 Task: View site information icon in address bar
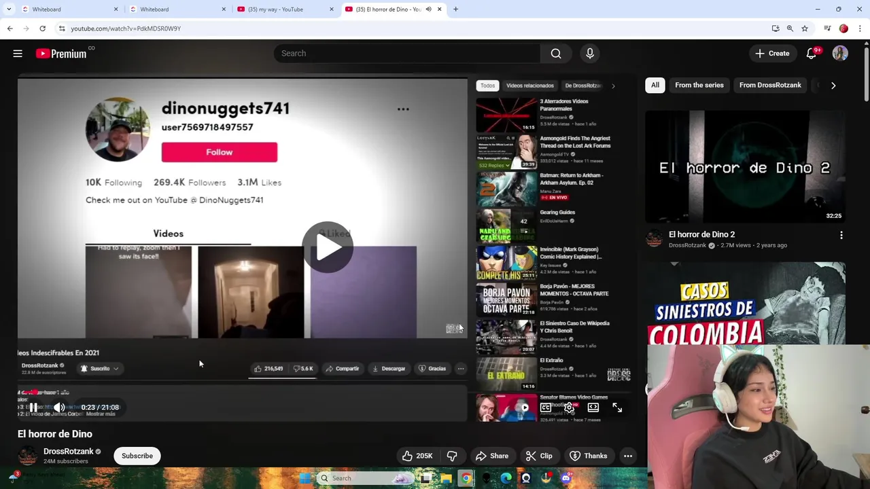pos(62,29)
